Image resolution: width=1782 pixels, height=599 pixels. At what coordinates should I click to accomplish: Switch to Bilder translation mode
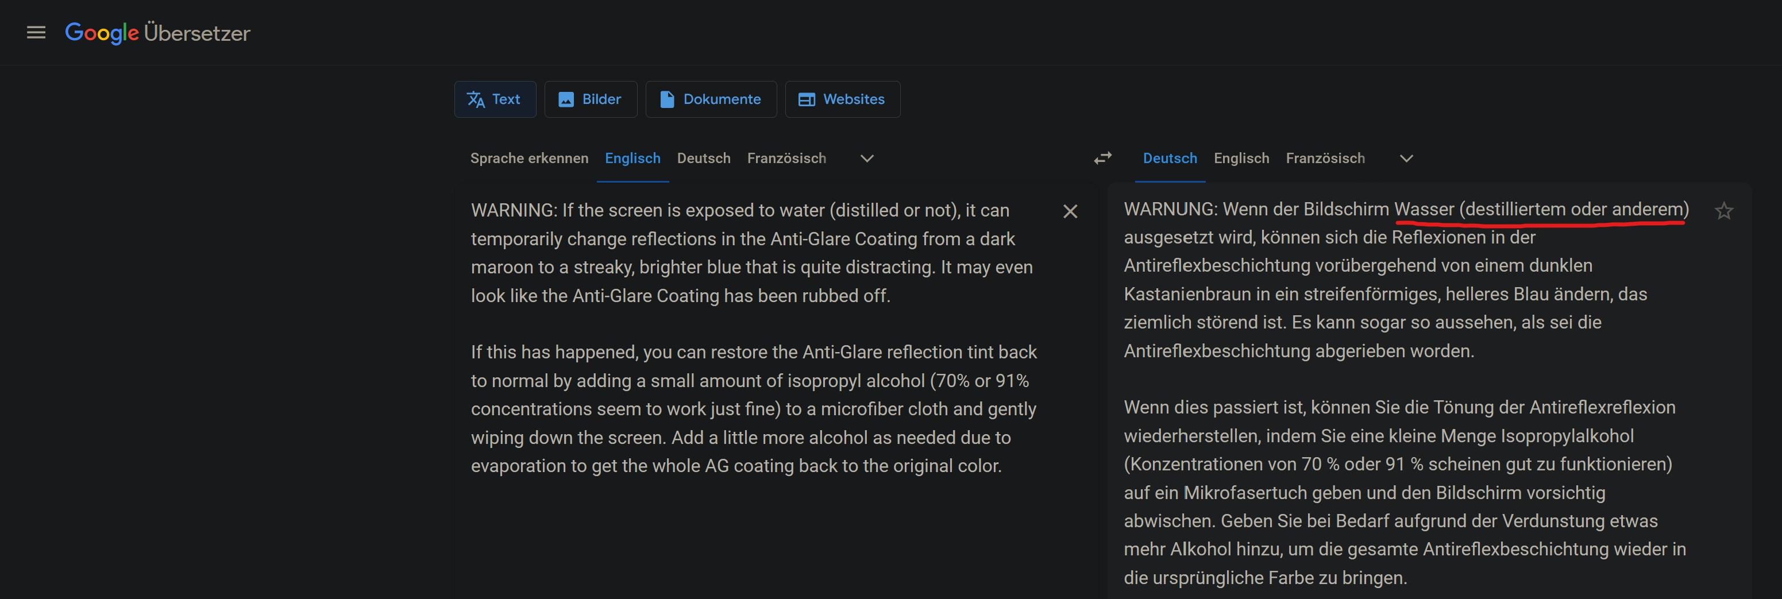pos(590,99)
